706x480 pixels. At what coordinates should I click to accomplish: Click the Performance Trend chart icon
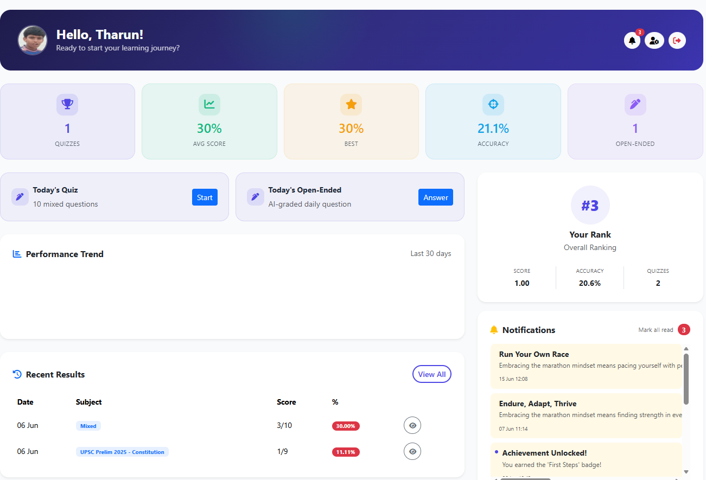tap(17, 254)
